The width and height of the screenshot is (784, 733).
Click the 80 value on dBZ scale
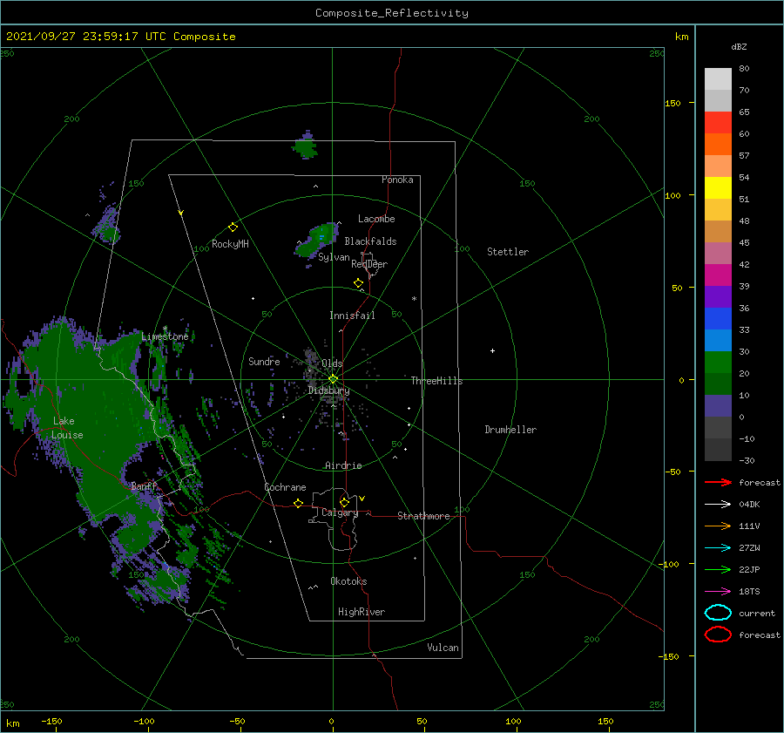(744, 69)
